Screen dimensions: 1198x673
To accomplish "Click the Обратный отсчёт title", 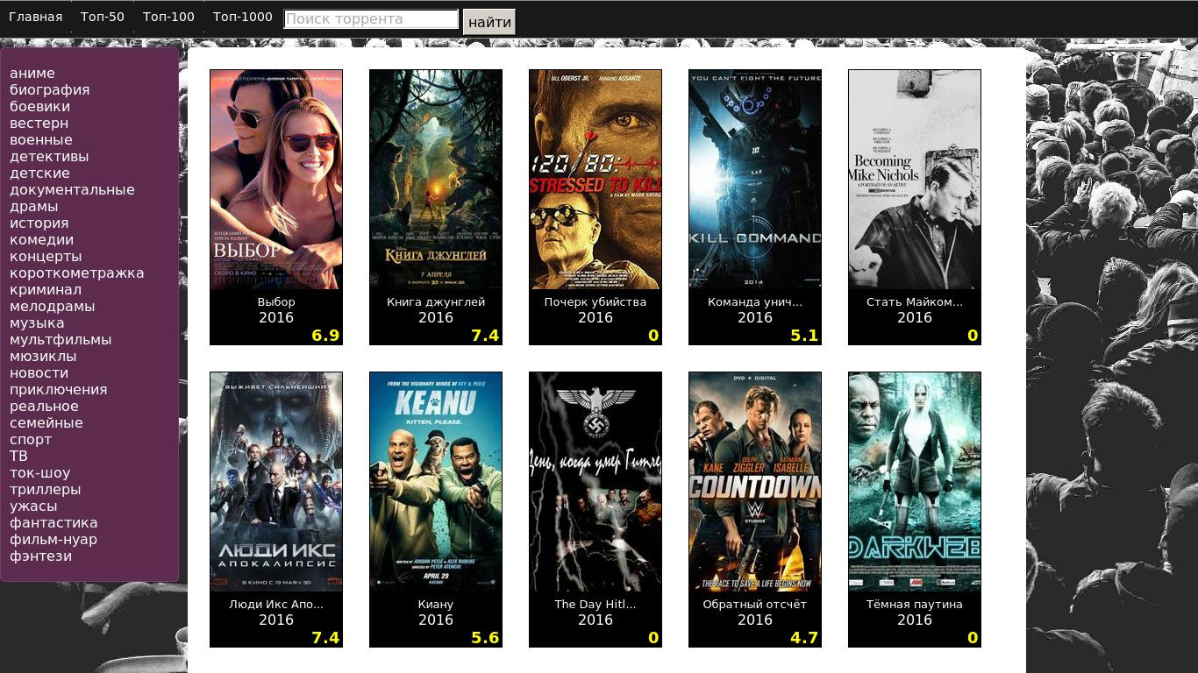I will (x=755, y=605).
